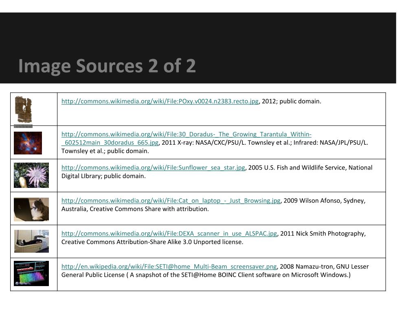Click the '2012; public domain.' text
417x313 pixels.
click(292, 101)
